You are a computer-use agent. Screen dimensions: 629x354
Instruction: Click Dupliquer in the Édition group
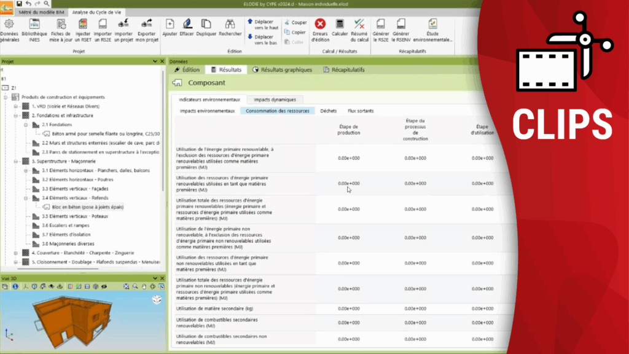207,29
